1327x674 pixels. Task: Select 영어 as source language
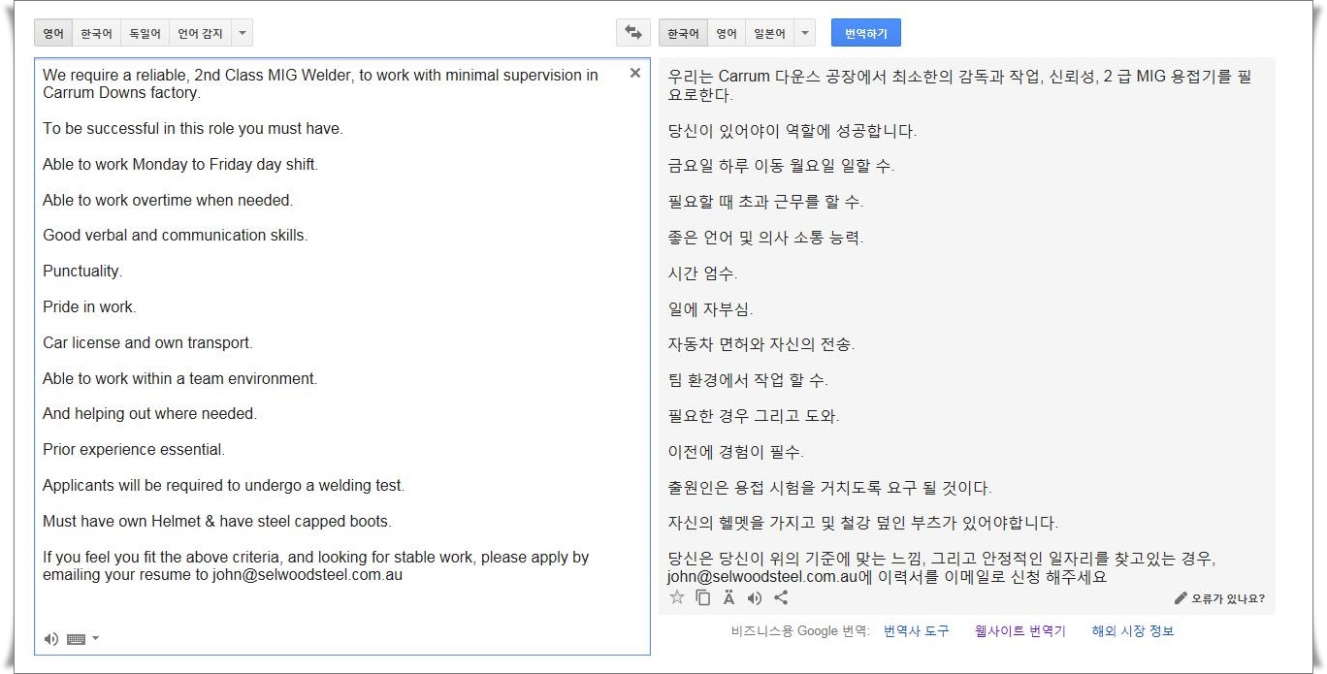click(x=53, y=33)
